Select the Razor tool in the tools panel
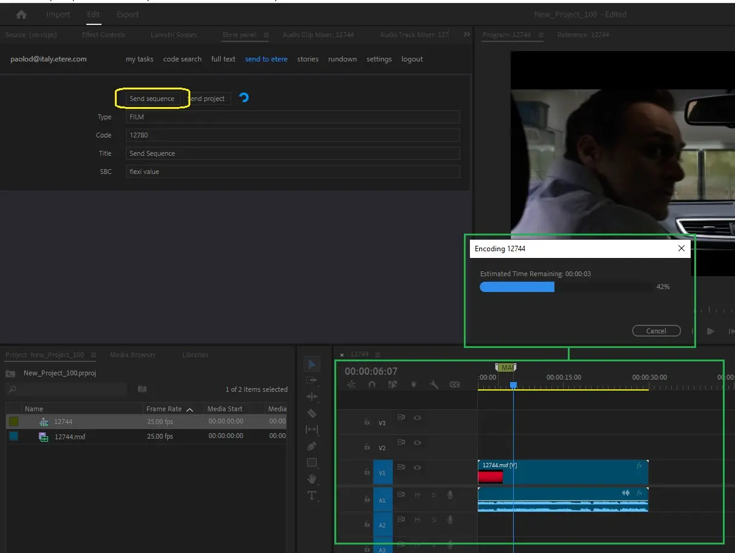This screenshot has height=553, width=735. pos(312,414)
